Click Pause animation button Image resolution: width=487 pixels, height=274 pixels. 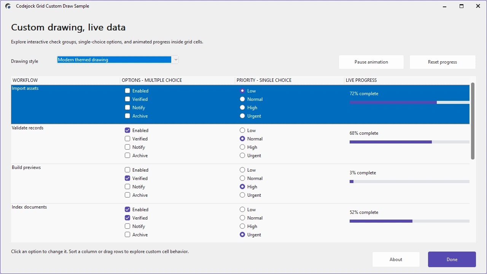[371, 62]
